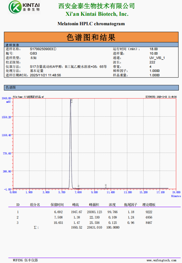Click the x-axis label '11.400'

point(111,192)
